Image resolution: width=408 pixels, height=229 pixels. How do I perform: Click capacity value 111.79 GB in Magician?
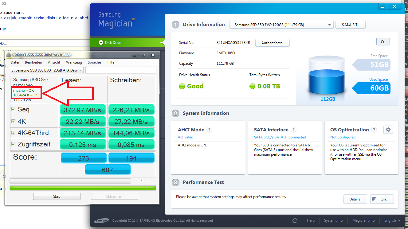225,64
